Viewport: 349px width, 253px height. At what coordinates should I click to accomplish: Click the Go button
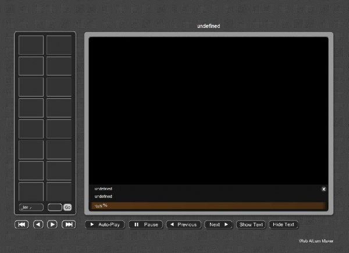pyautogui.click(x=67, y=208)
